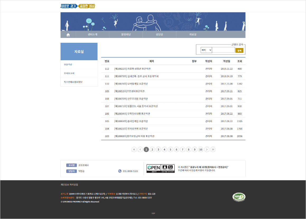The width and height of the screenshot is (306, 219).
Task: Go to next page with right arrow
Action: (207, 150)
